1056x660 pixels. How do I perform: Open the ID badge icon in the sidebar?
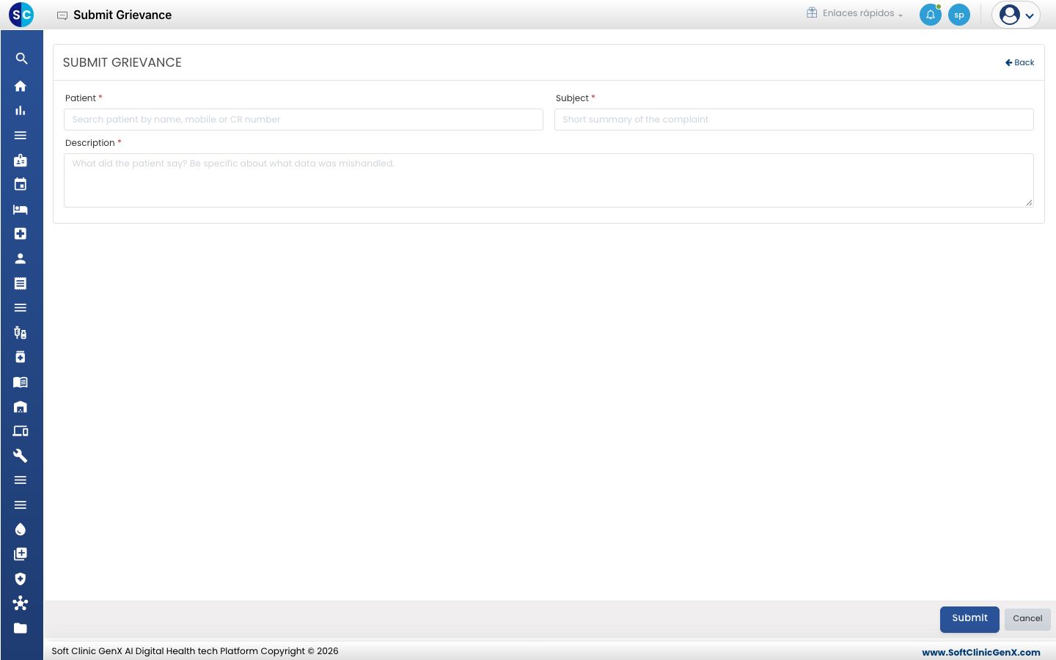coord(21,160)
